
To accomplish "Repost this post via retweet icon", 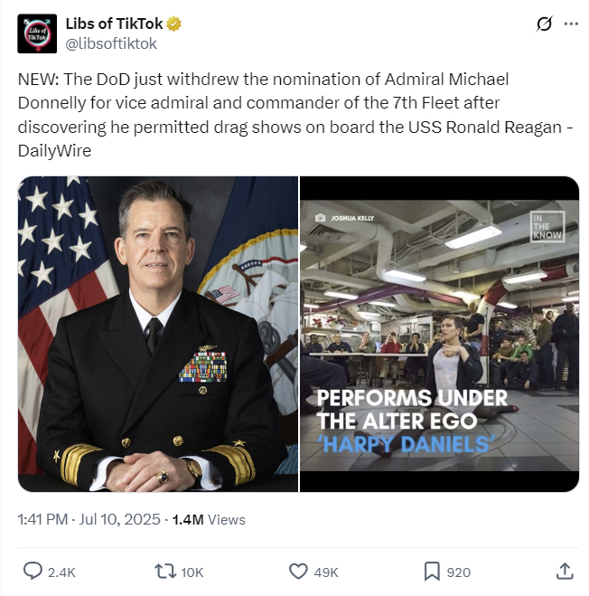I will (x=165, y=572).
